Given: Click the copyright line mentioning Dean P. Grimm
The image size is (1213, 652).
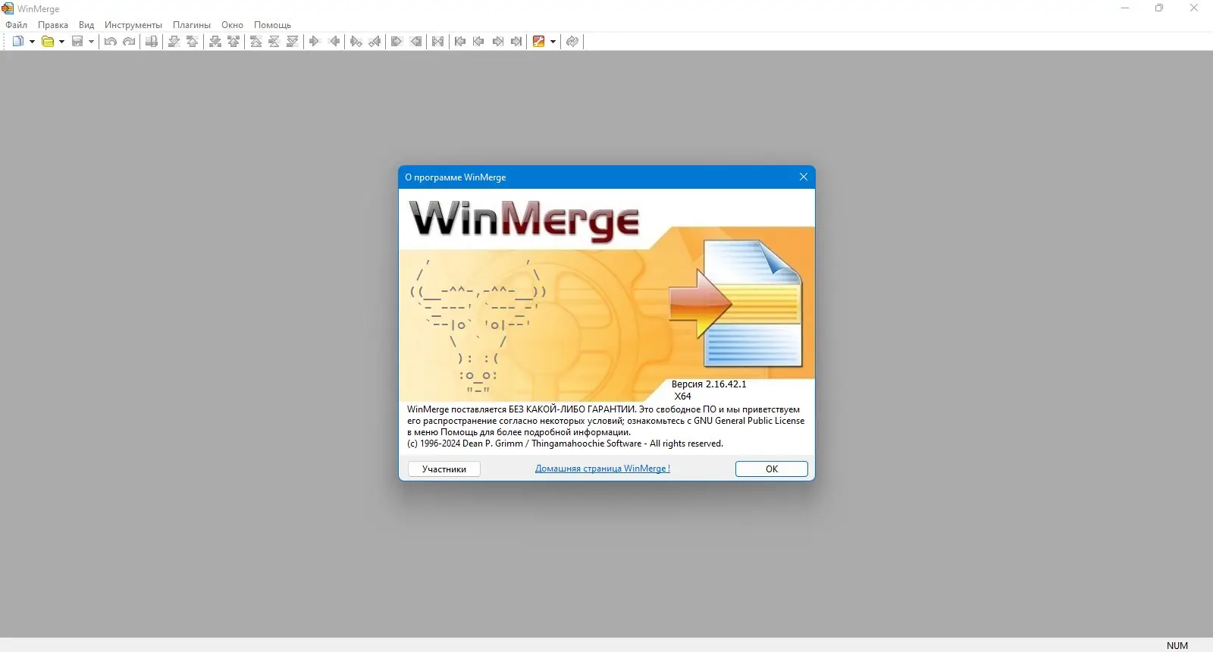Looking at the screenshot, I should point(565,444).
